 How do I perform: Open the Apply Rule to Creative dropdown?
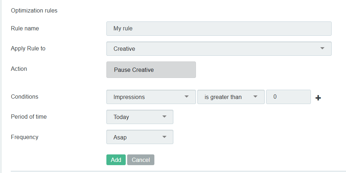coord(218,49)
